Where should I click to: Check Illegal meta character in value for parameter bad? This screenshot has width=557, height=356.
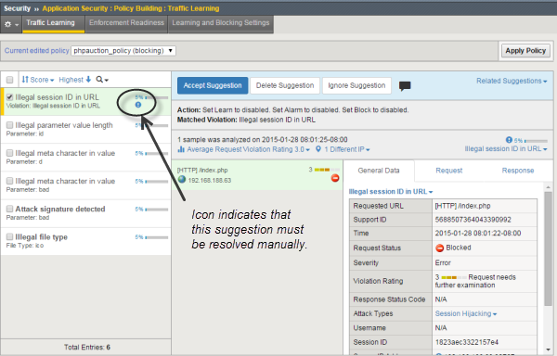pyautogui.click(x=10, y=181)
